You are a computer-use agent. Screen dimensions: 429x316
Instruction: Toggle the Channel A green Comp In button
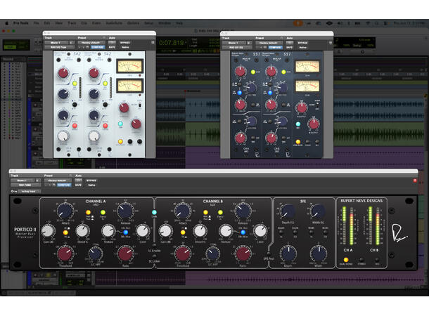103,212
